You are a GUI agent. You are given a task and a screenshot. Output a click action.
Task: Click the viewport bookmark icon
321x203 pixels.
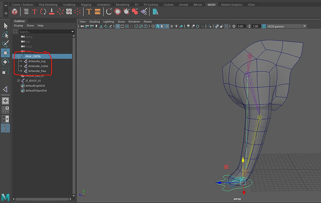coord(96,26)
